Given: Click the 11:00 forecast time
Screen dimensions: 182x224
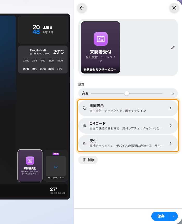Looking at the screenshot, I should click(60, 61).
